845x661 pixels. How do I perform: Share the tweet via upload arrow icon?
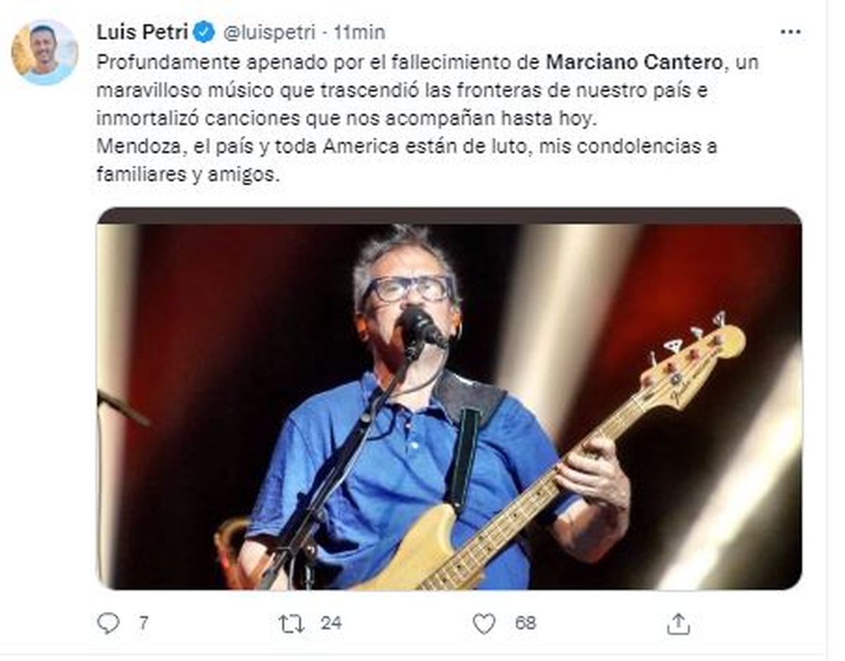[678, 623]
